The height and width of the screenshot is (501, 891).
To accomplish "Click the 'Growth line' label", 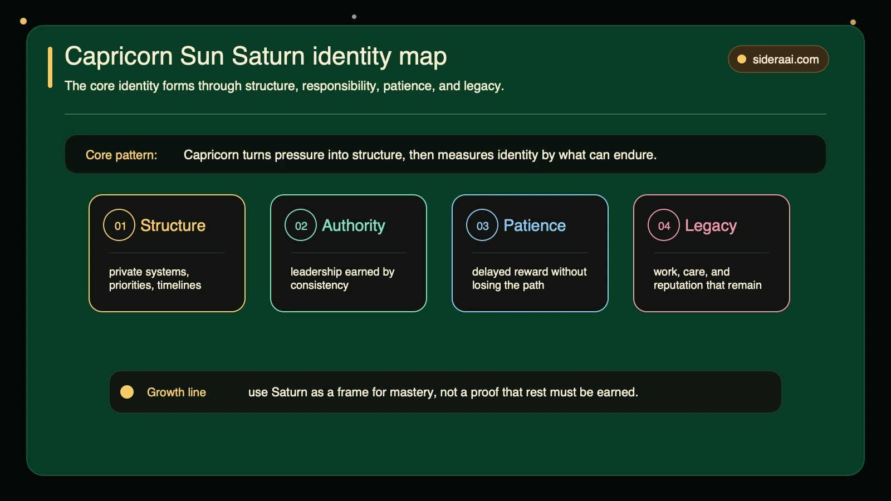I will pyautogui.click(x=177, y=392).
